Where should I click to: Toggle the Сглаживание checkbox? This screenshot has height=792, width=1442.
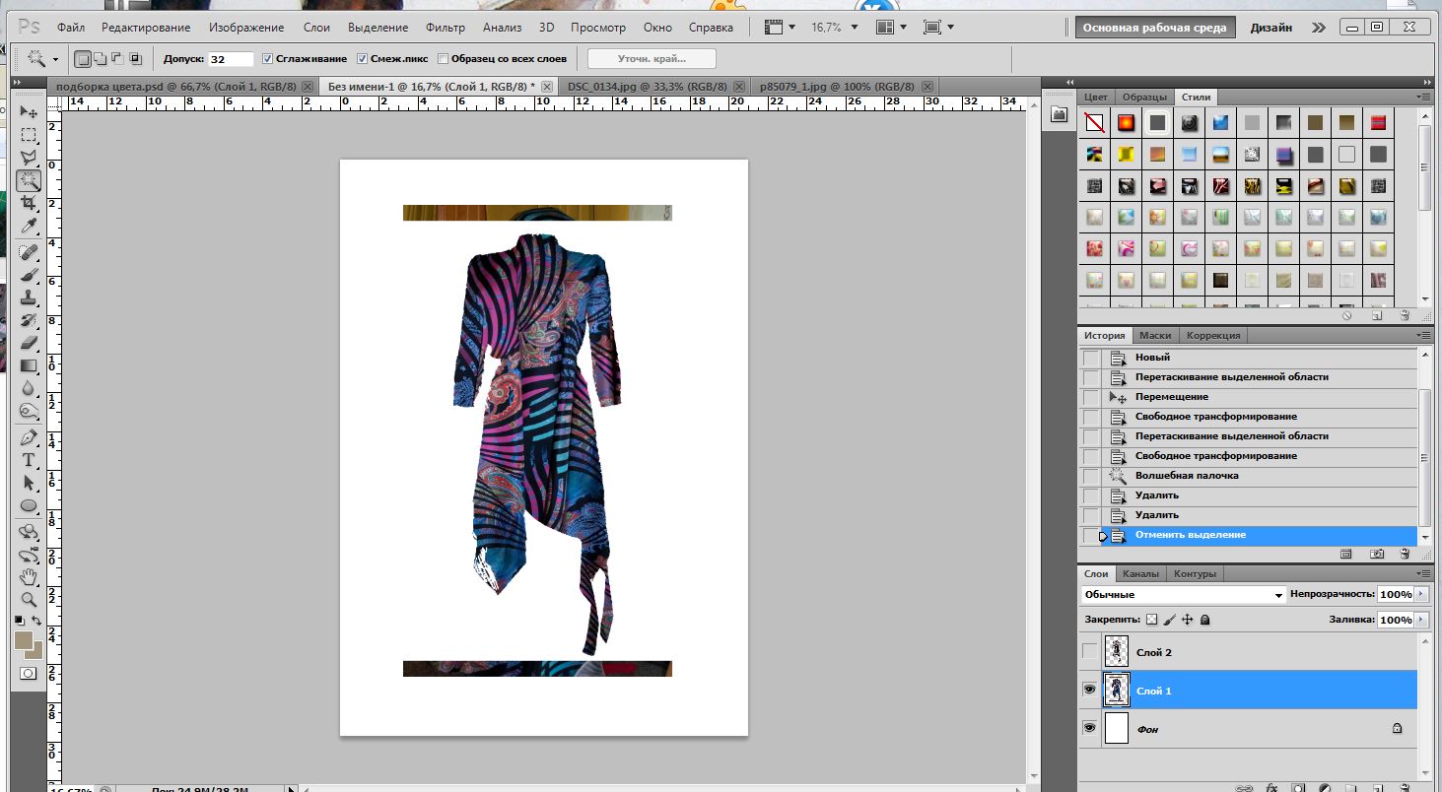click(x=268, y=59)
